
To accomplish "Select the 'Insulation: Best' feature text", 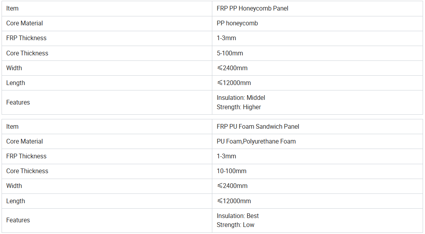I will click(x=238, y=216).
